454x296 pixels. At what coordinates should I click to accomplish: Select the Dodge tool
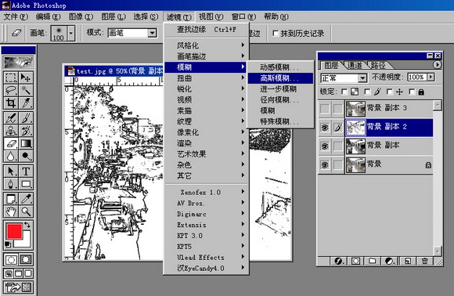pyautogui.click(x=26, y=157)
